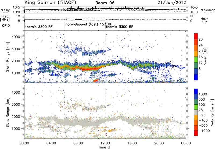The image size is (215, 149).
Task: Select the 'Freq. [MHz]' axis label
Action: pos(5,18)
